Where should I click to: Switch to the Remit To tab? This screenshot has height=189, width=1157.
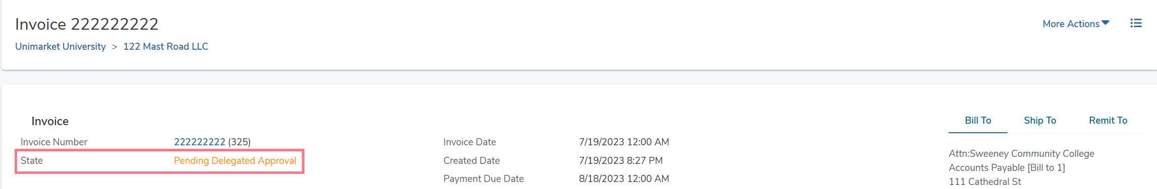point(1108,121)
